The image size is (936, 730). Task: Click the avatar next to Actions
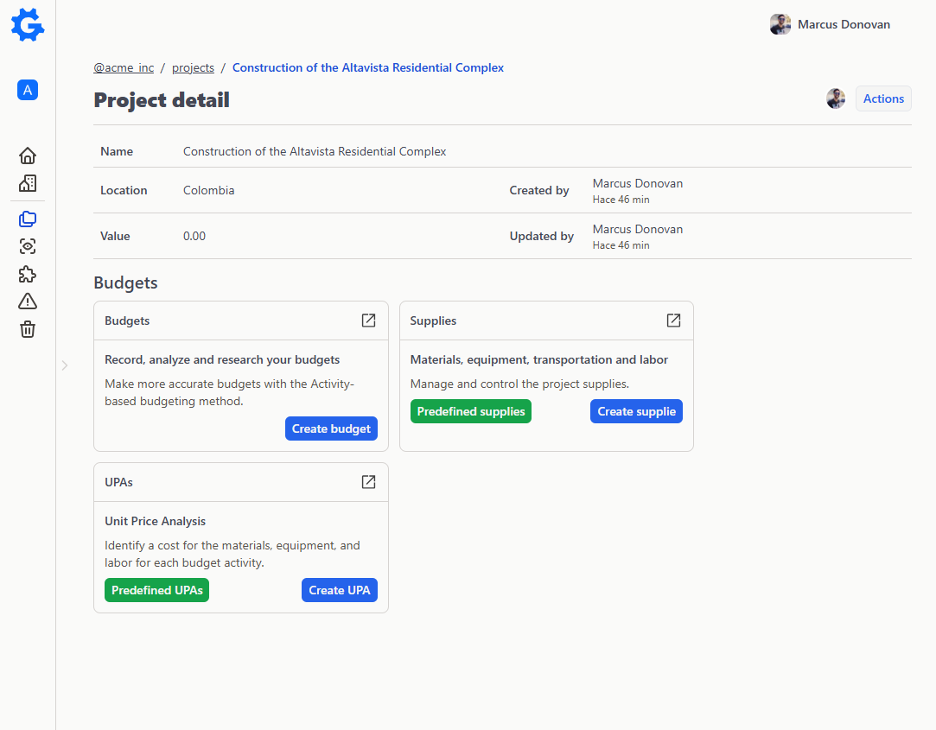click(835, 98)
